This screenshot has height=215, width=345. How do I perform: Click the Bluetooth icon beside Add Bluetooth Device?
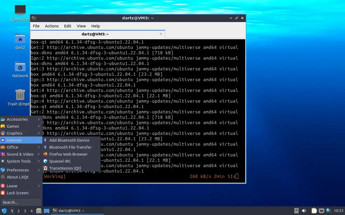(x=45, y=140)
